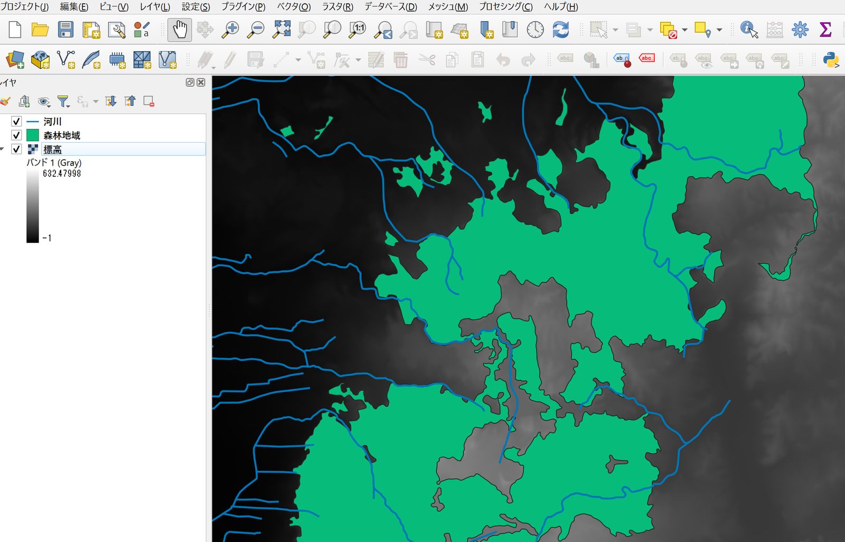Toggle visibility of 標高 layer
845x542 pixels.
tap(16, 149)
